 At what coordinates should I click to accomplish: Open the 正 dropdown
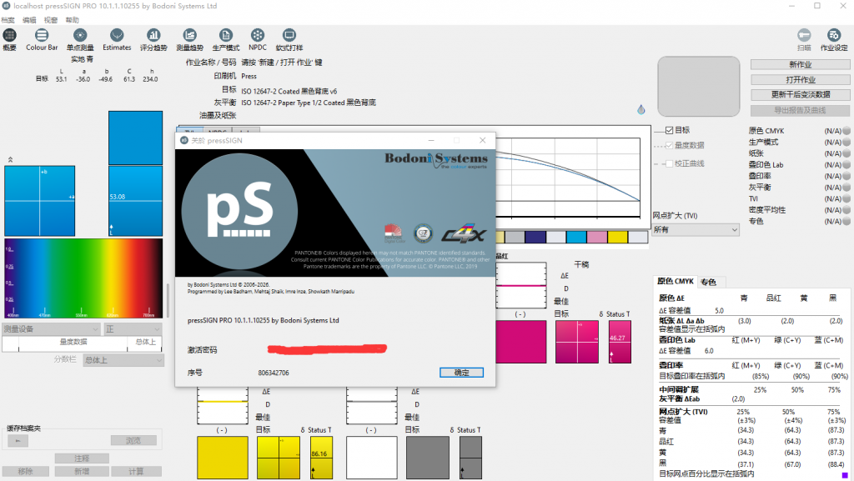[x=133, y=329]
